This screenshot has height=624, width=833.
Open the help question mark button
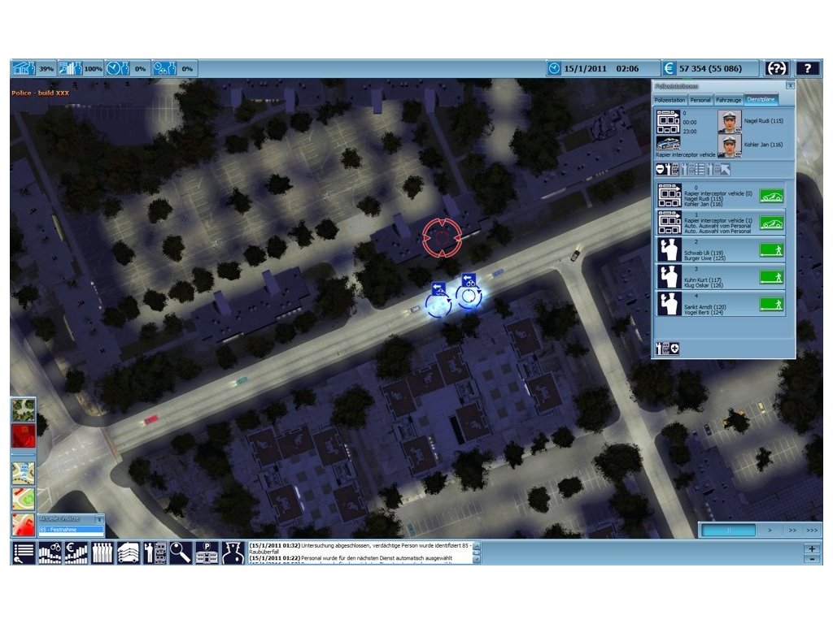click(808, 68)
